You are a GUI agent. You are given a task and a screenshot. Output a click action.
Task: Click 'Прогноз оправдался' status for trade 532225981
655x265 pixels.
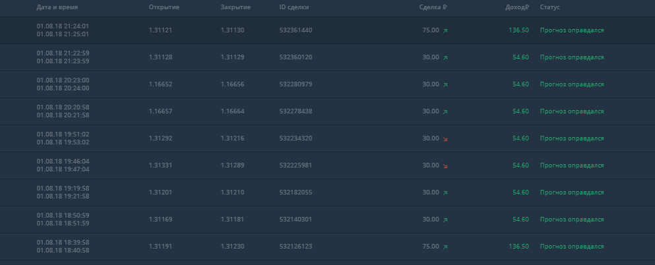click(x=572, y=165)
